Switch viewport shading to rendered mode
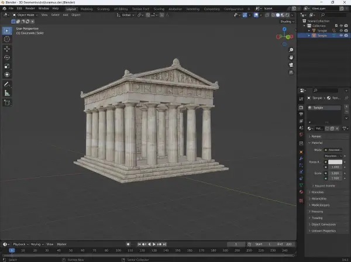 click(287, 15)
